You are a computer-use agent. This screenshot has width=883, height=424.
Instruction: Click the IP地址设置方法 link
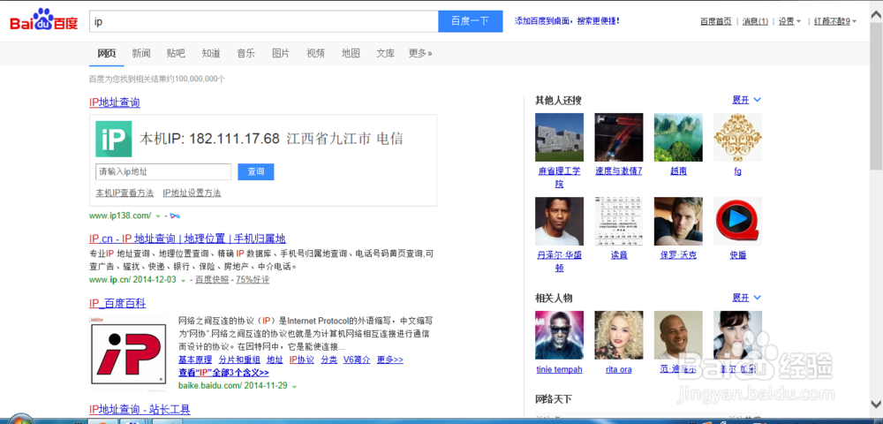[x=192, y=193]
